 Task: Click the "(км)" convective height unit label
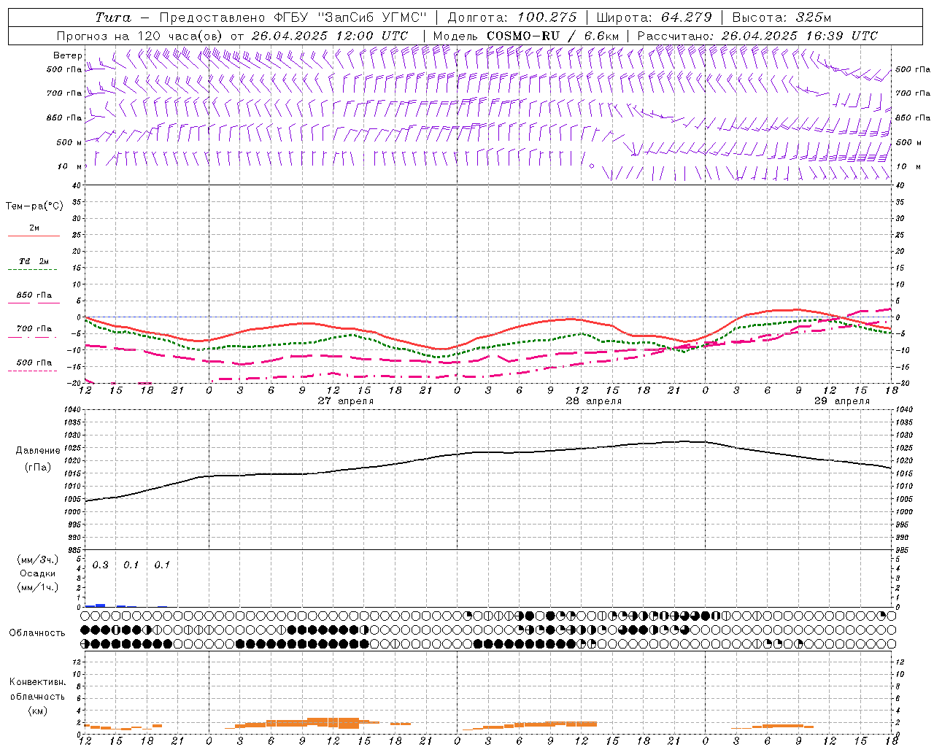[37, 711]
